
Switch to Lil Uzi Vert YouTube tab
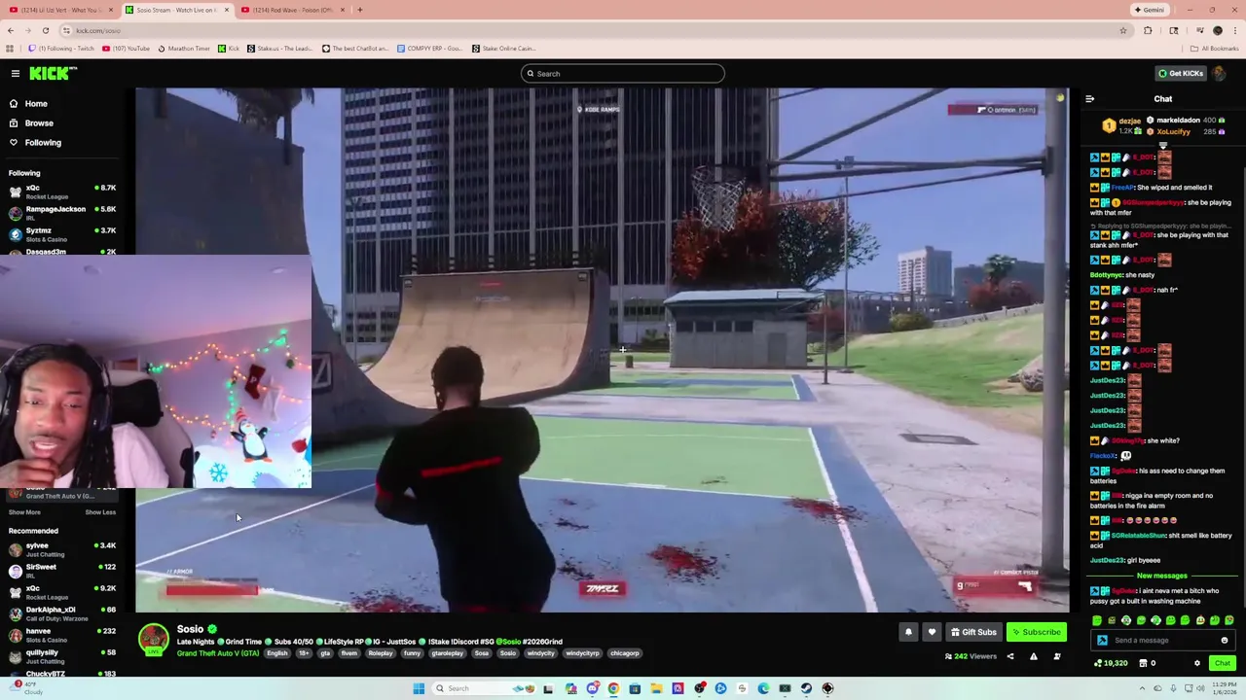click(x=60, y=10)
